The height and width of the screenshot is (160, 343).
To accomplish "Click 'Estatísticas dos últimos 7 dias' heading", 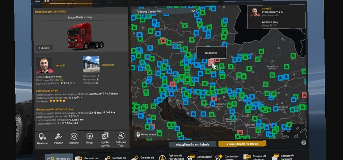I will (x=55, y=109).
